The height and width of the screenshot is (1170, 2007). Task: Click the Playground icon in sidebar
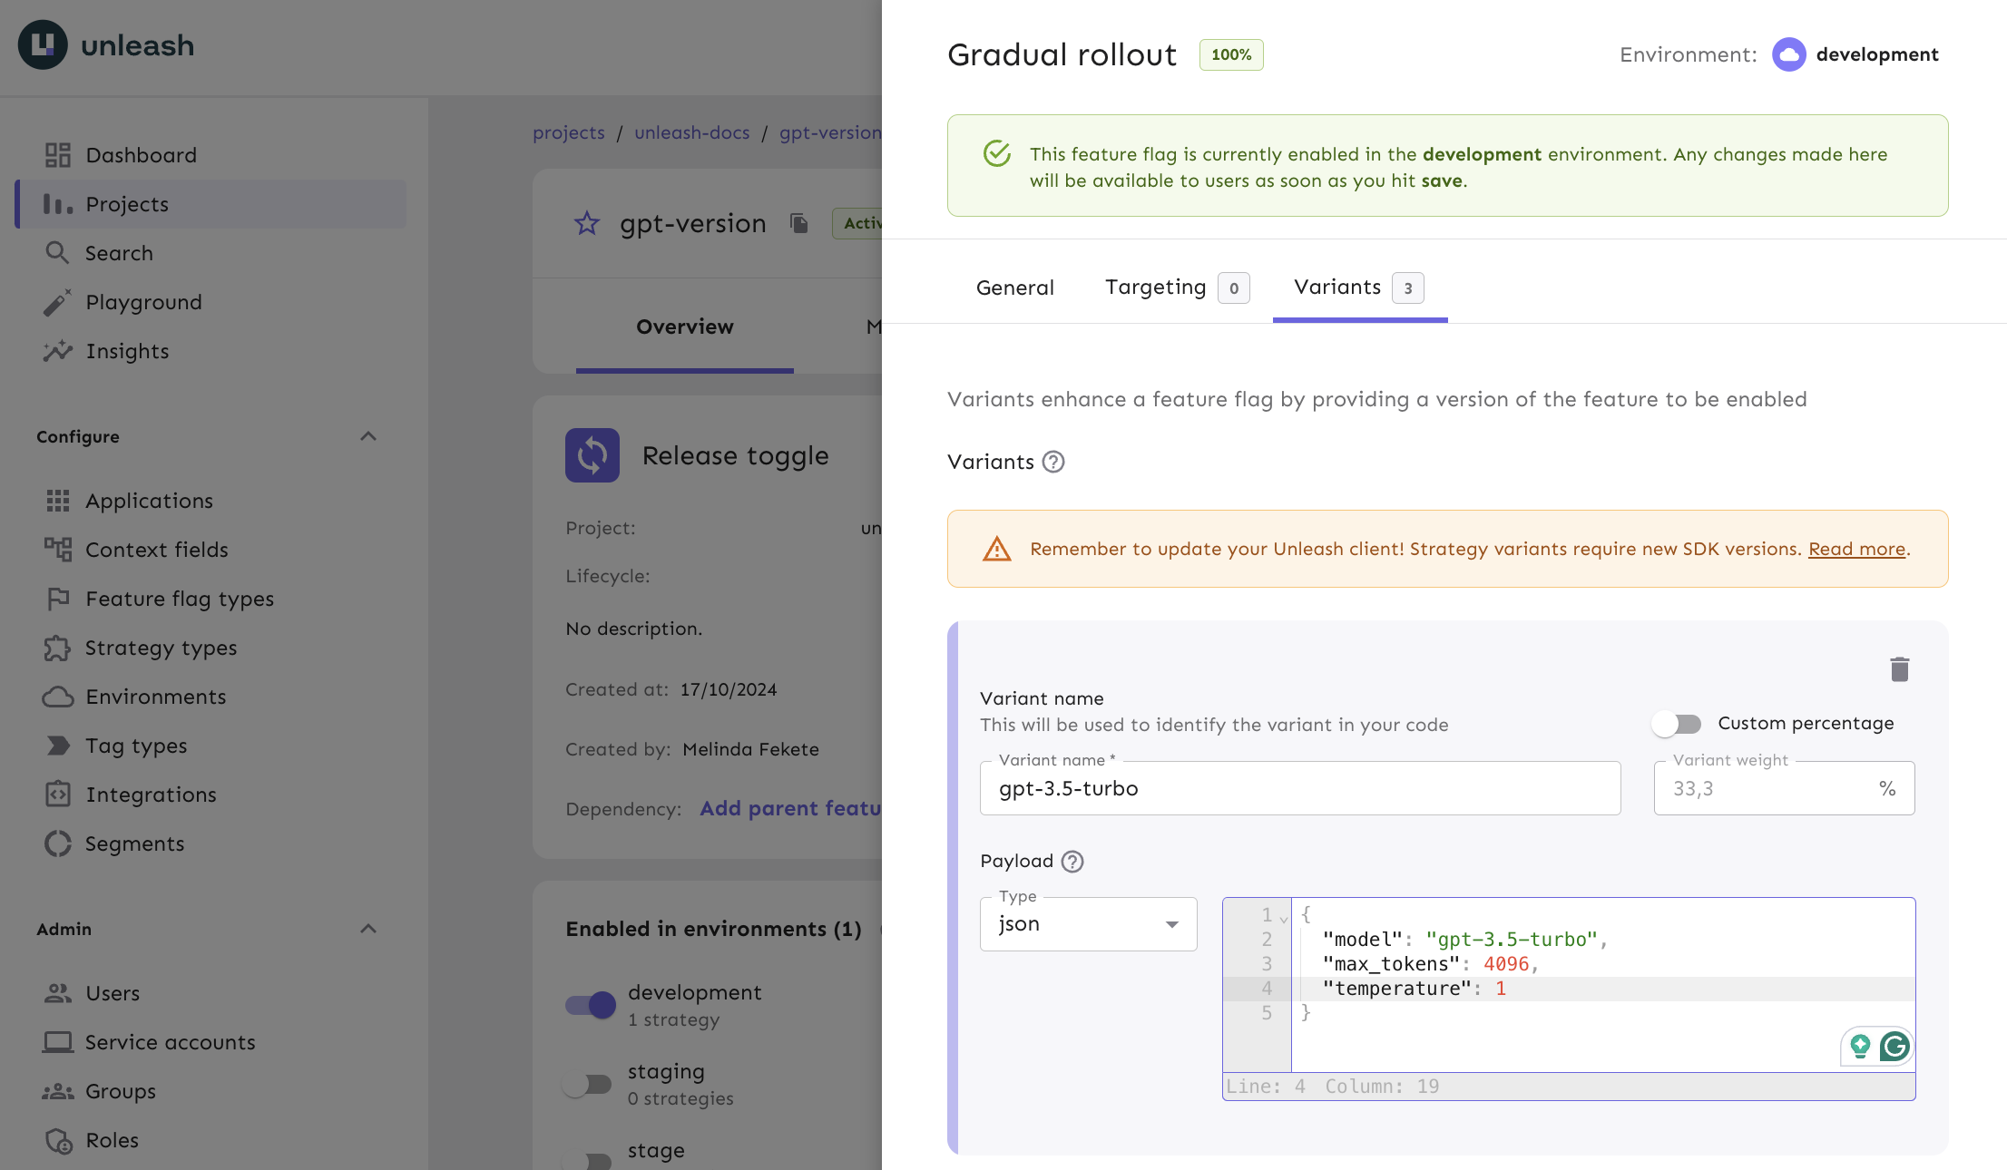click(55, 301)
